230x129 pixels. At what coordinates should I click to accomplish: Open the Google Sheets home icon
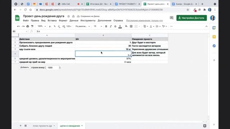(17, 18)
